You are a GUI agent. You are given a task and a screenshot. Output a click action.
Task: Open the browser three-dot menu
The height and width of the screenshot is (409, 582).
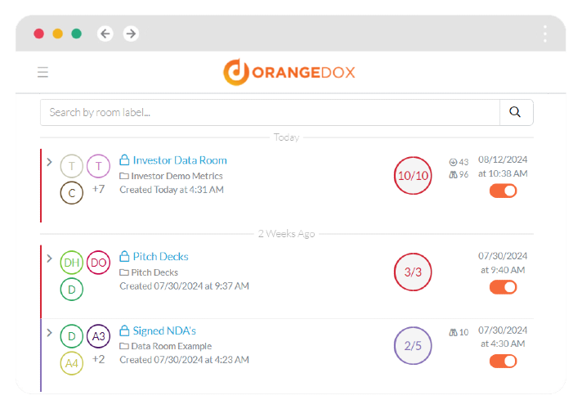tap(545, 34)
